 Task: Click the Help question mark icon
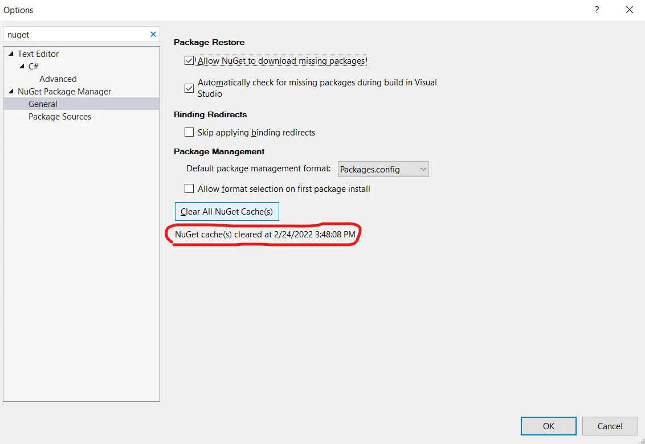597,10
